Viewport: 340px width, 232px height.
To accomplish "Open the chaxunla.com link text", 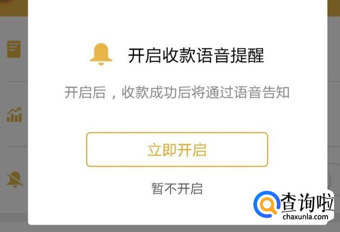I will [305, 217].
